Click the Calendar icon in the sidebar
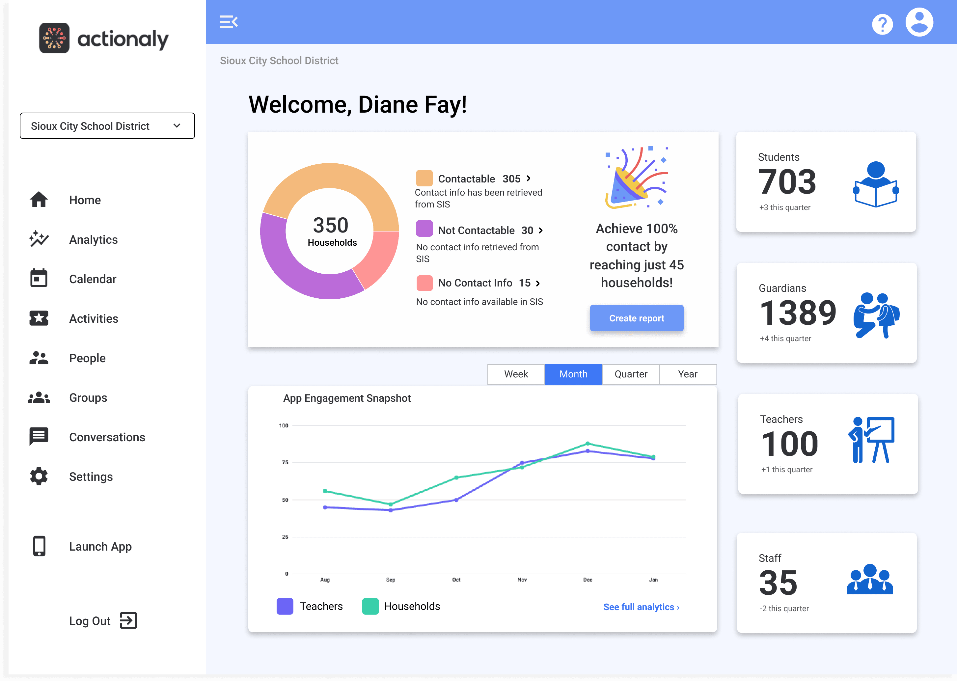957x681 pixels. tap(39, 279)
